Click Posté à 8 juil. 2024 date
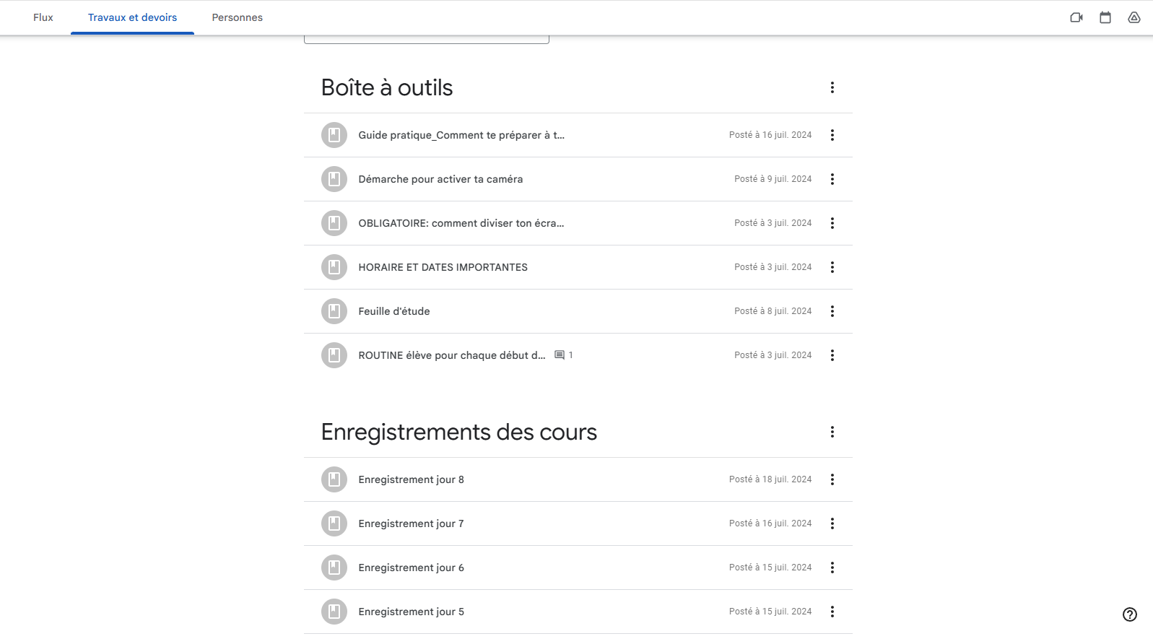Viewport: 1153px width, 639px height. [x=773, y=311]
